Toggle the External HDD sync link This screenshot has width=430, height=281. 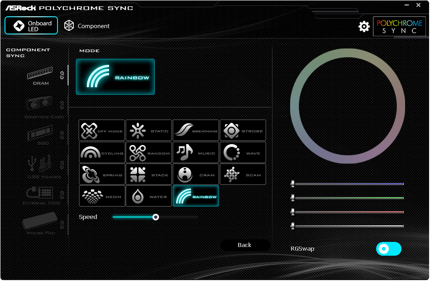click(62, 195)
